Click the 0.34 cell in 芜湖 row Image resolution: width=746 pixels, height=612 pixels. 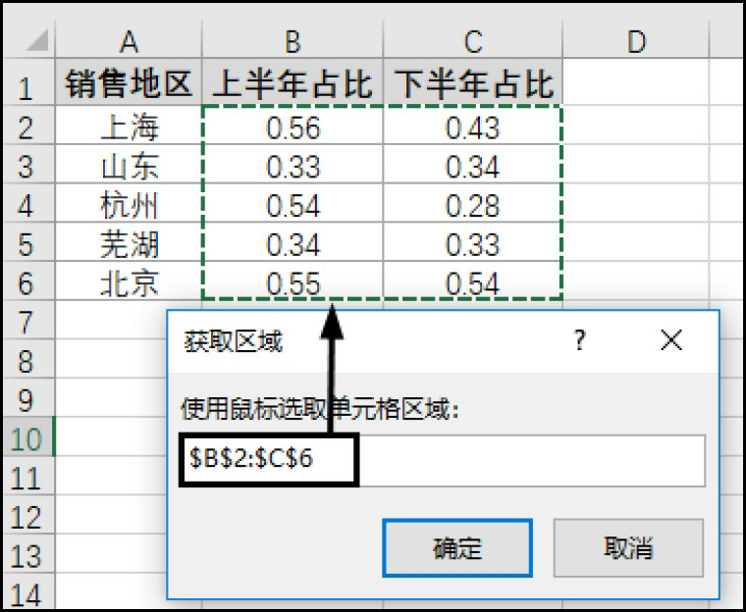(293, 241)
